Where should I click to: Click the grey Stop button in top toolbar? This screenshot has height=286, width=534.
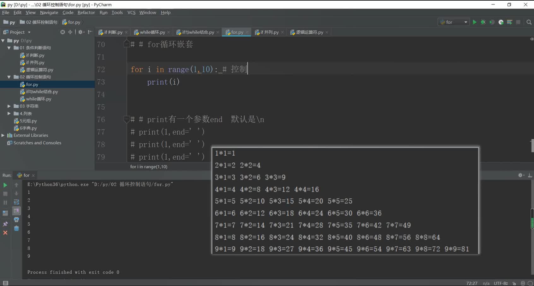pos(518,22)
